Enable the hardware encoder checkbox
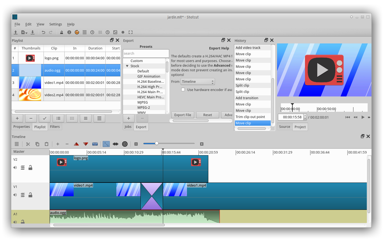 coord(183,90)
